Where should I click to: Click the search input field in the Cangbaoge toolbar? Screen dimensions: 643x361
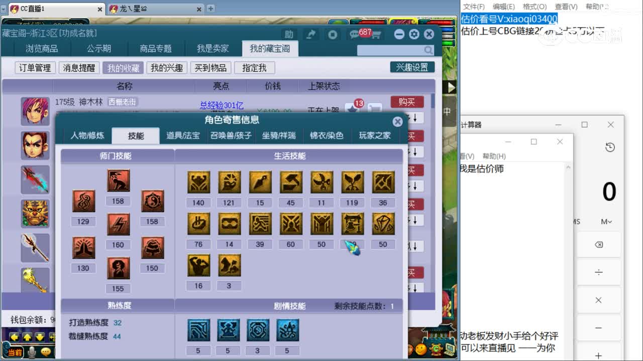pyautogui.click(x=395, y=50)
